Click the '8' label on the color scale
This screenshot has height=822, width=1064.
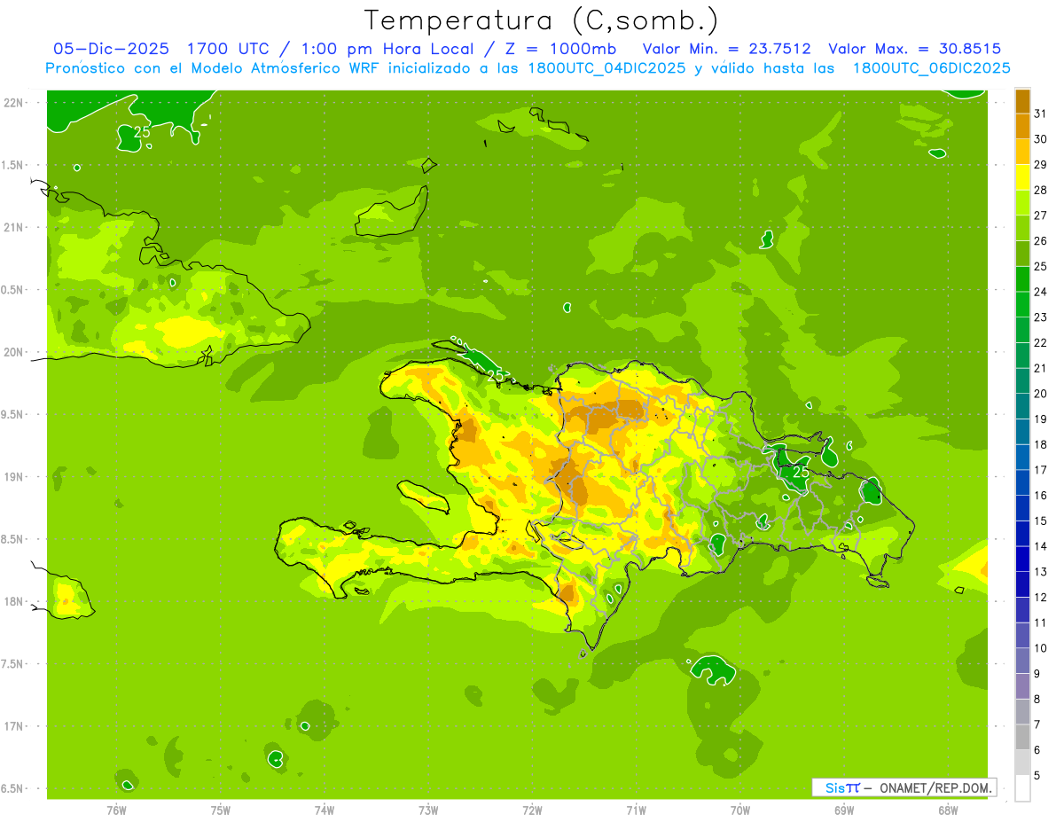tap(1037, 700)
